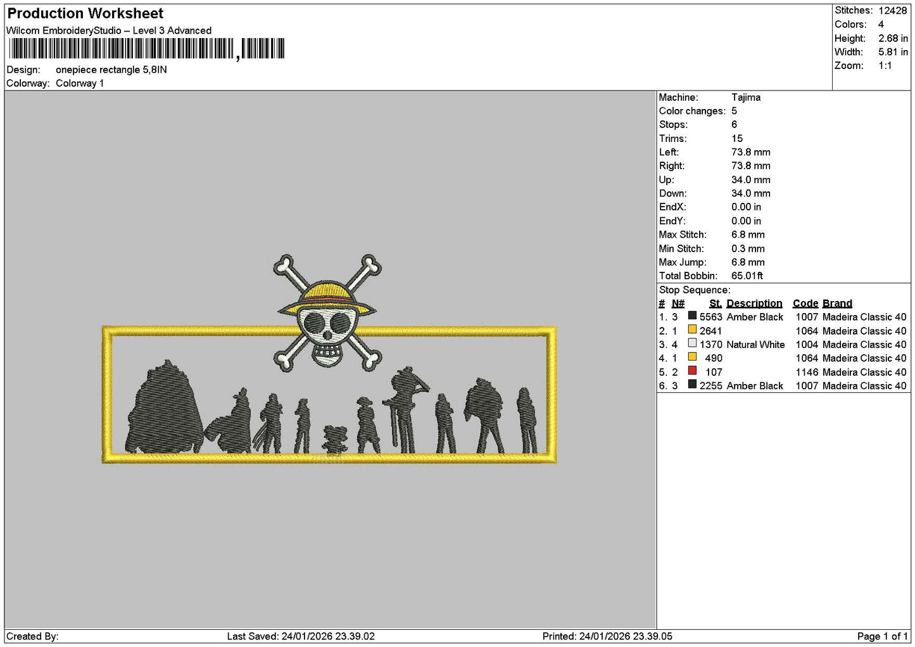Select the Brand column header
The width and height of the screenshot is (915, 647).
(837, 304)
